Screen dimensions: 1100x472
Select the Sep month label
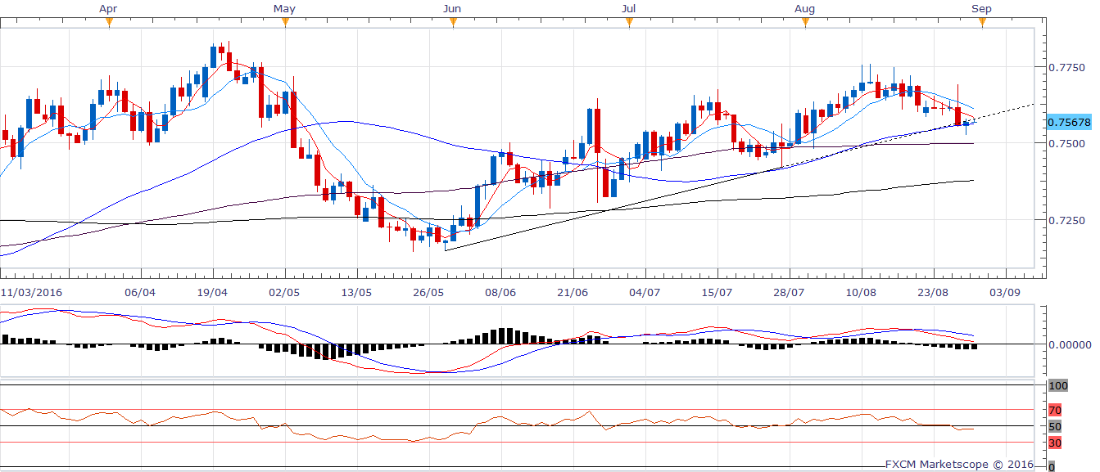(981, 8)
